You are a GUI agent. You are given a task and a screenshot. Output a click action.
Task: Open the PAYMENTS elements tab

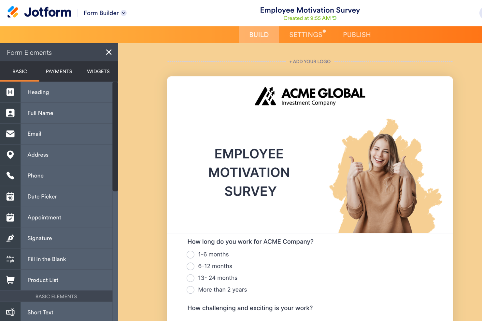(x=59, y=71)
